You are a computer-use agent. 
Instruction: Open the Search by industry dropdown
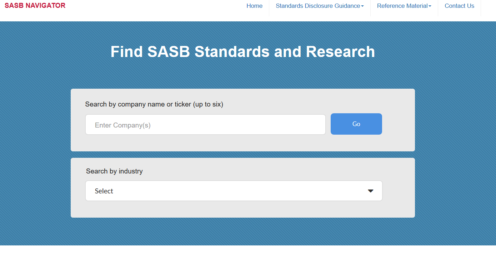click(234, 191)
